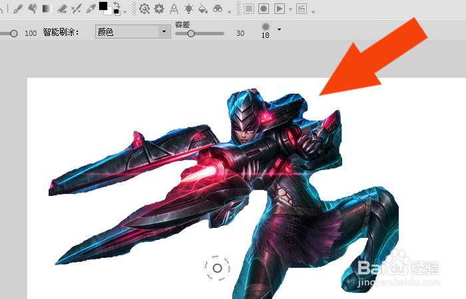The width and height of the screenshot is (466, 299).
Task: Click the plus-shaped repair tool icon
Action: (159, 9)
